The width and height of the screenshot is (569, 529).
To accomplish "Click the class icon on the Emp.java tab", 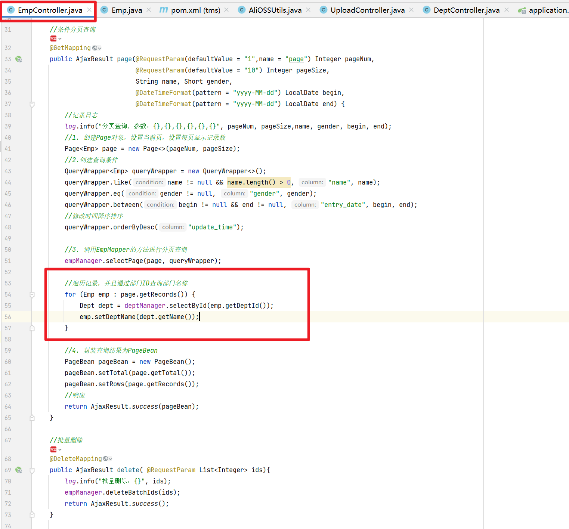I will point(105,10).
